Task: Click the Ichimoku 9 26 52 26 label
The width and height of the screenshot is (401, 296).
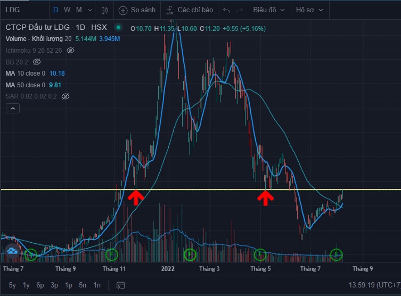Action: click(x=34, y=51)
